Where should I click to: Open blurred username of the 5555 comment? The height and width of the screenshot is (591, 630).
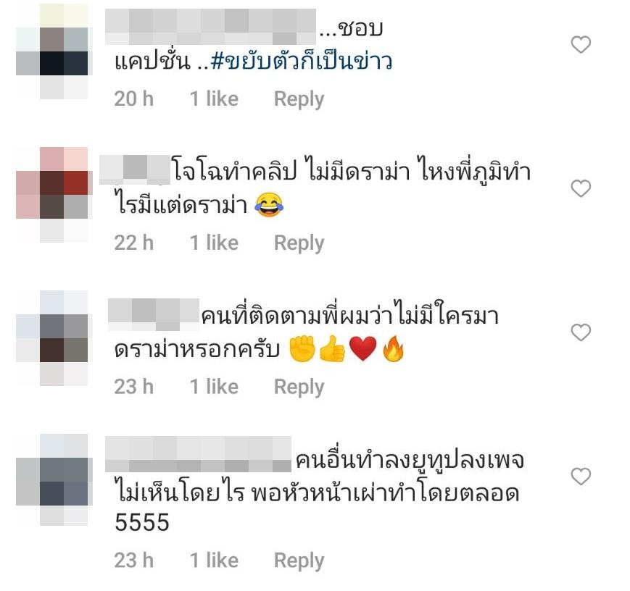[x=198, y=454]
